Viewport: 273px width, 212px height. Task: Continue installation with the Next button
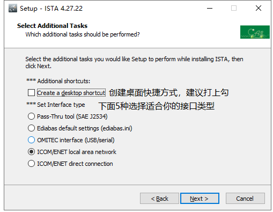(x=200, y=199)
